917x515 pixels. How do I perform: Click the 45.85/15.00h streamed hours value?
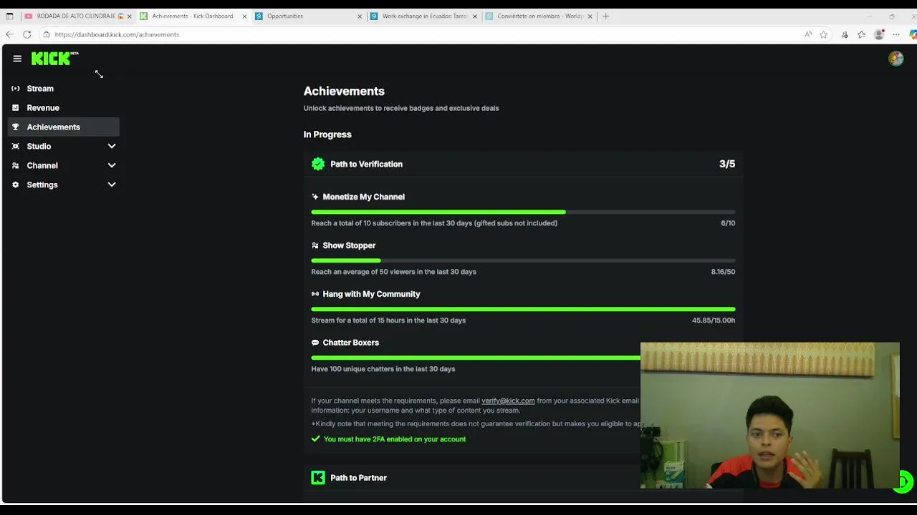[x=714, y=320]
